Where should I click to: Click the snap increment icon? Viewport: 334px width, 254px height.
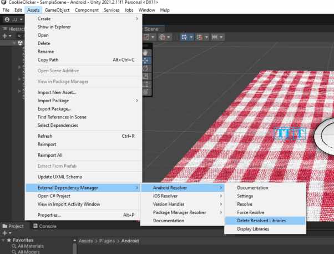[215, 37]
